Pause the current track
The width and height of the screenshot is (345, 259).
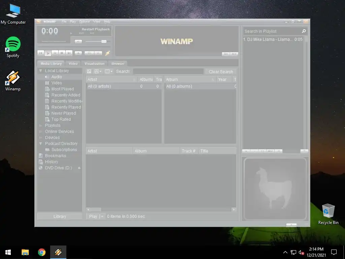(x=55, y=53)
